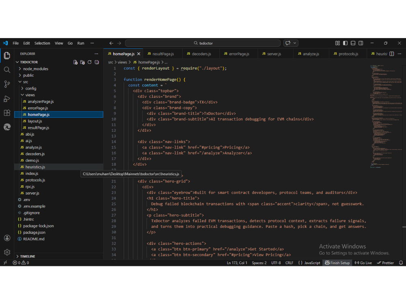Expand the config folder
Viewport: 406px width, 304px height.
(59, 88)
